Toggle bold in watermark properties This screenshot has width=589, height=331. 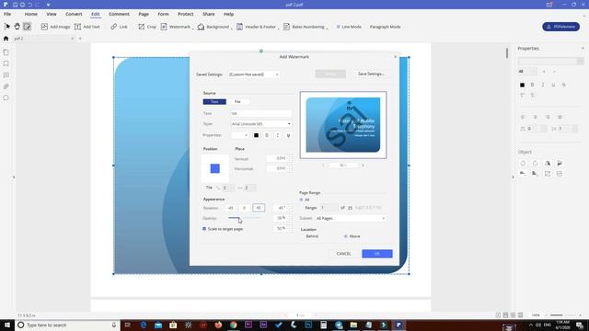click(267, 135)
